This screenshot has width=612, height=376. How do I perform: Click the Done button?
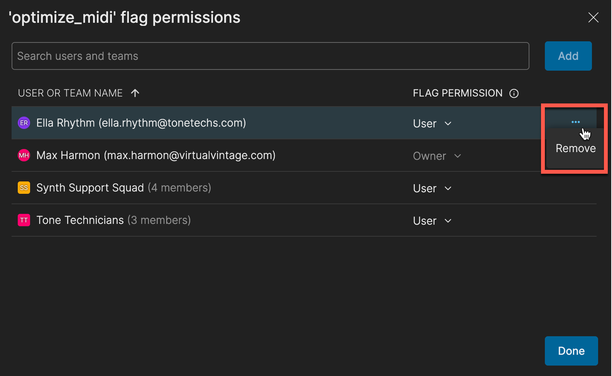[571, 351]
